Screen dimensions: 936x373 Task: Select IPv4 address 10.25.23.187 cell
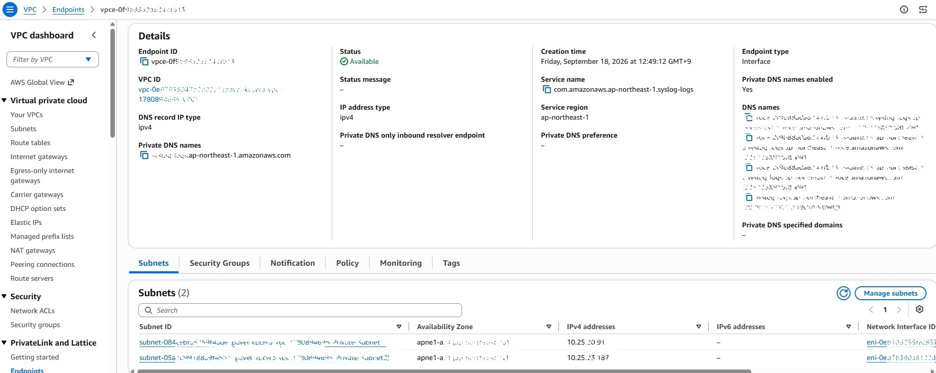click(x=588, y=358)
